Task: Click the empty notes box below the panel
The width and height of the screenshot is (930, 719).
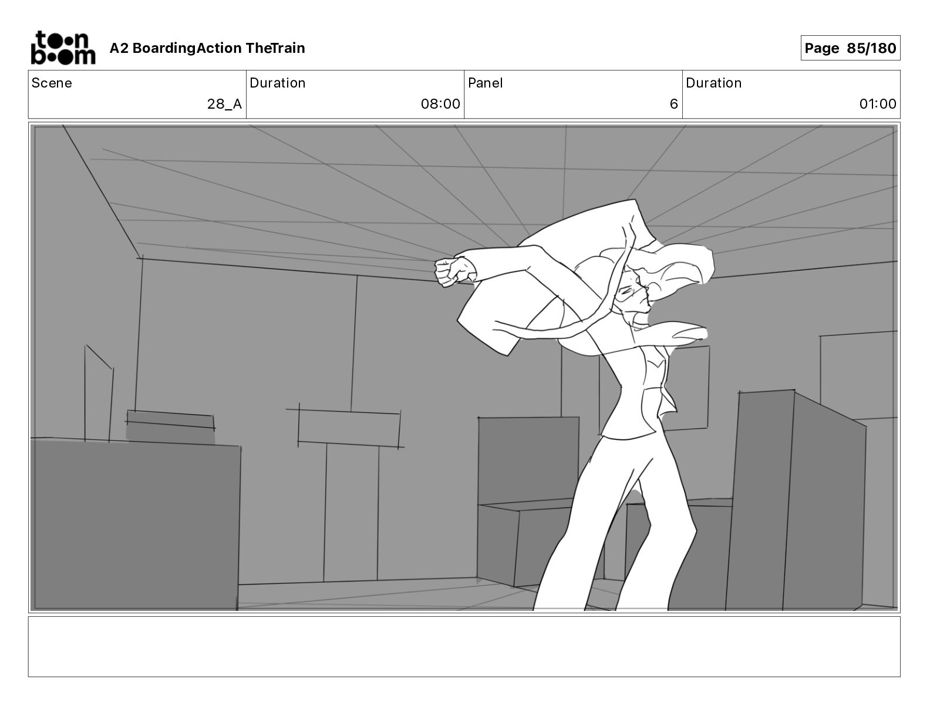Action: pyautogui.click(x=464, y=646)
